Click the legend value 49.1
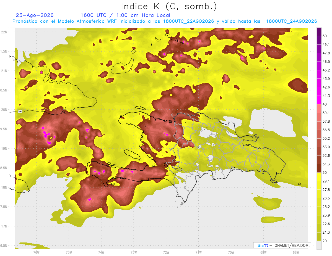 click(x=326, y=44)
